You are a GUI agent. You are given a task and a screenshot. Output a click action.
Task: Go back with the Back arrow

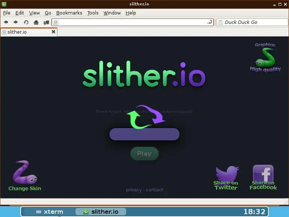pyautogui.click(x=6, y=22)
